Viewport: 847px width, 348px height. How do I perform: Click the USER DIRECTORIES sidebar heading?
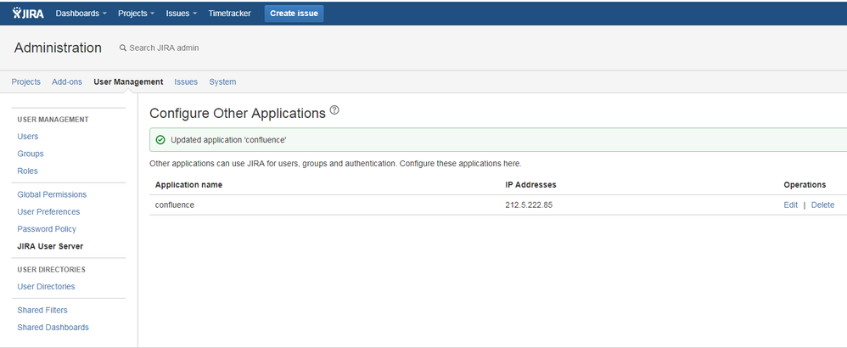click(51, 270)
